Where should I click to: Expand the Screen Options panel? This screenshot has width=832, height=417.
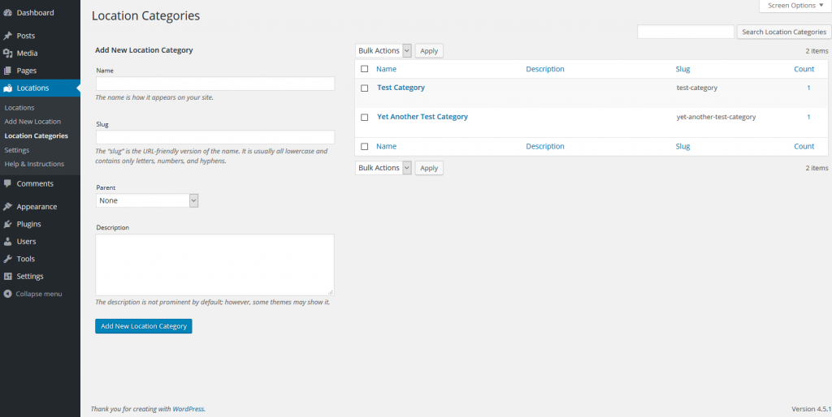795,6
